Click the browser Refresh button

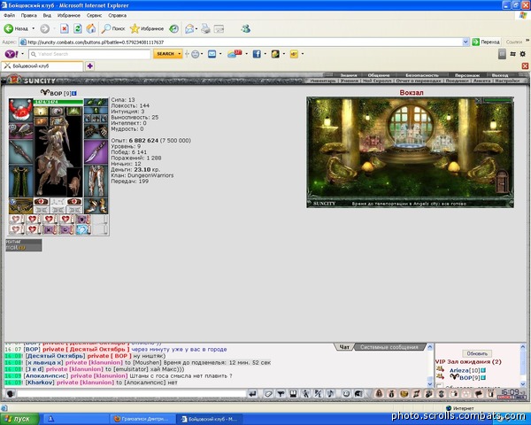coord(78,28)
